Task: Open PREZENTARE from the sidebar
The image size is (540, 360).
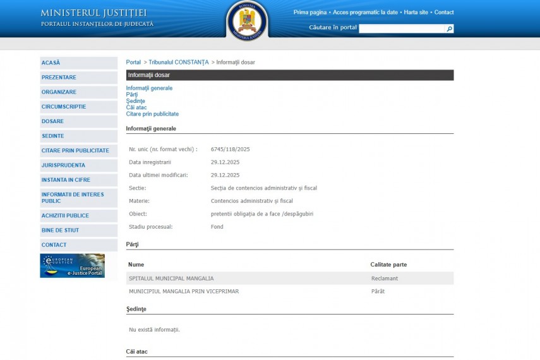Action: click(59, 78)
